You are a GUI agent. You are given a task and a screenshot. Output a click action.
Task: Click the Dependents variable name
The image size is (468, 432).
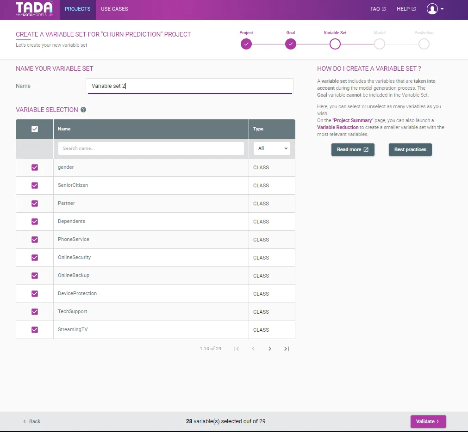[71, 221]
